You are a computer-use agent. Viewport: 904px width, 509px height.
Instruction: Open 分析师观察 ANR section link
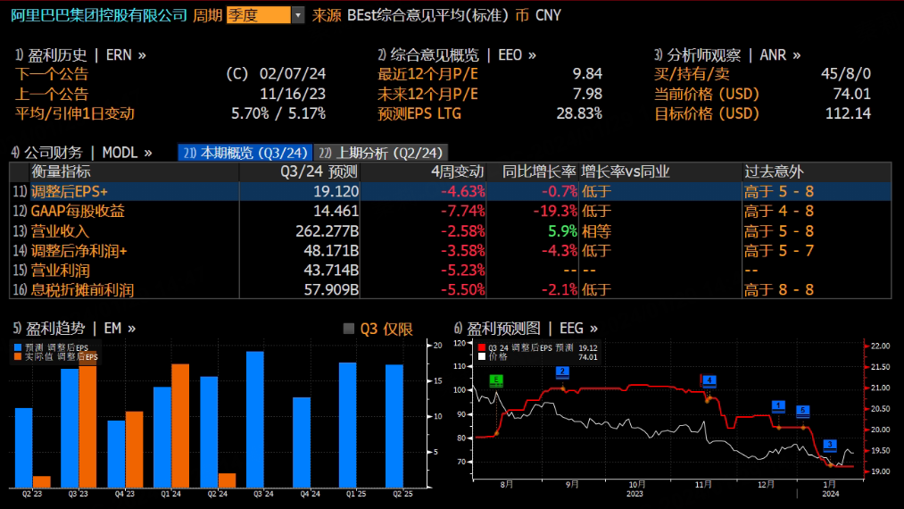coord(727,54)
